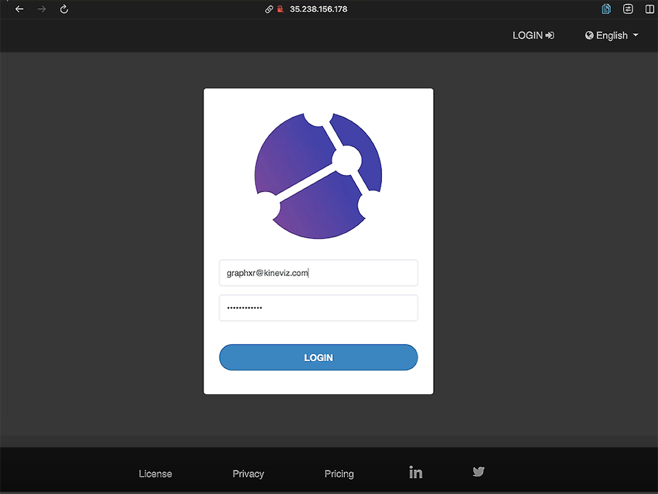The width and height of the screenshot is (658, 494).
Task: Open the Twitter bird icon link
Action: [x=478, y=471]
